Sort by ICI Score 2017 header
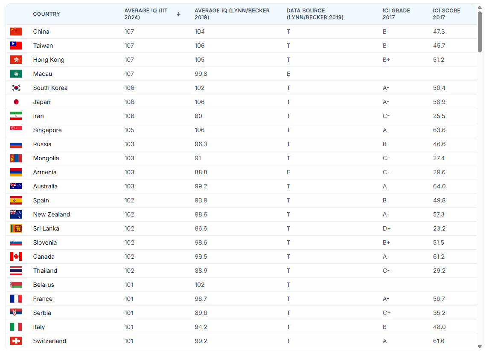Viewport: 486px width, 352px height. [447, 14]
